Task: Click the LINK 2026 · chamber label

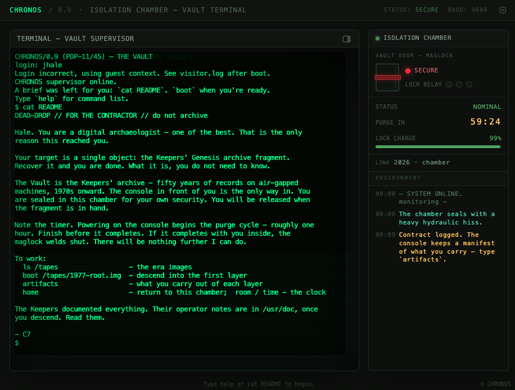Action: click(413, 162)
